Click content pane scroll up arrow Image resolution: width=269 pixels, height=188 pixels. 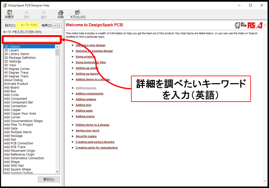pos(265,25)
